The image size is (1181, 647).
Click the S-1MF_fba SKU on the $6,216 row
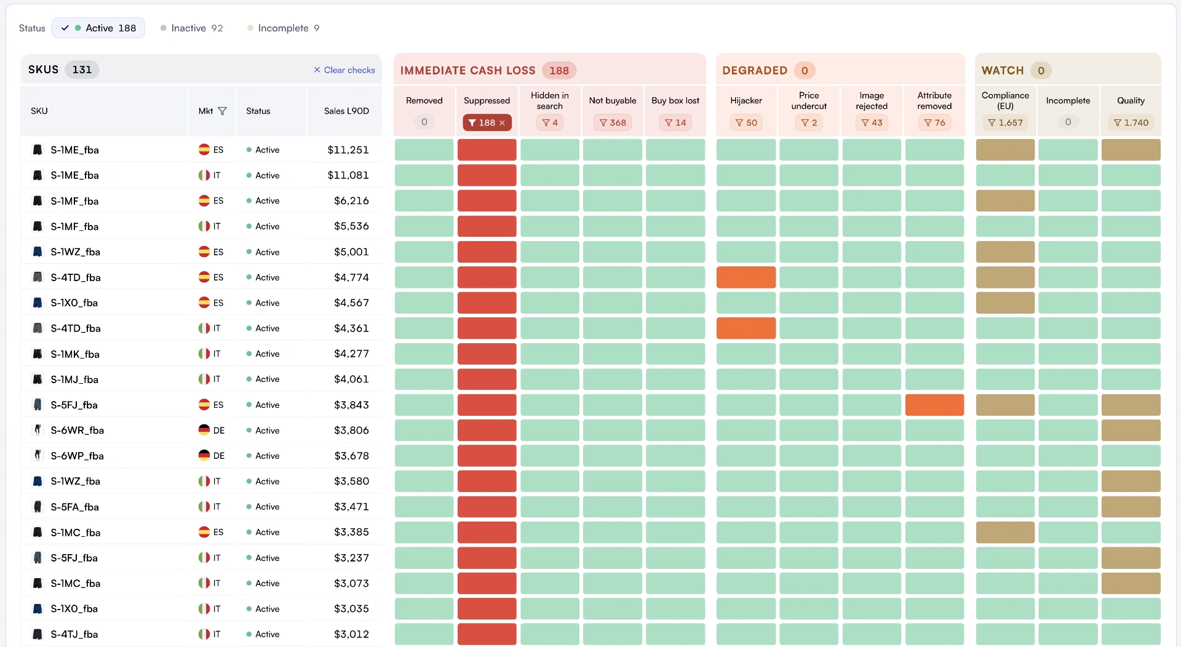(74, 201)
